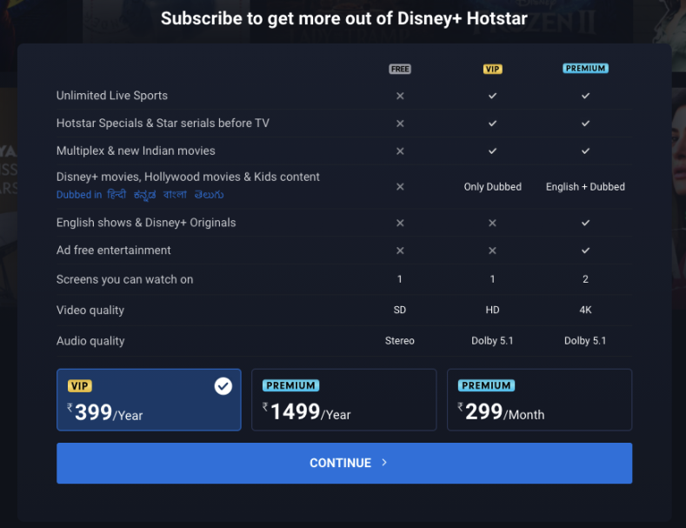Click the 'Dubbed in' languages line
686x528 pixels.
140,194
